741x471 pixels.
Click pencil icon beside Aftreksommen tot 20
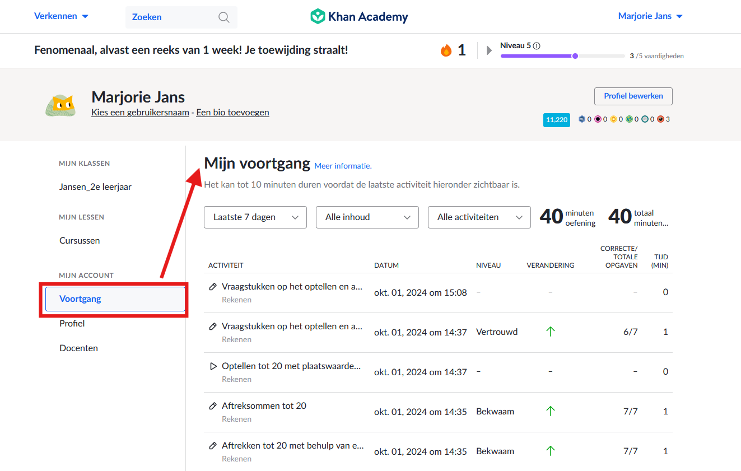coord(213,406)
